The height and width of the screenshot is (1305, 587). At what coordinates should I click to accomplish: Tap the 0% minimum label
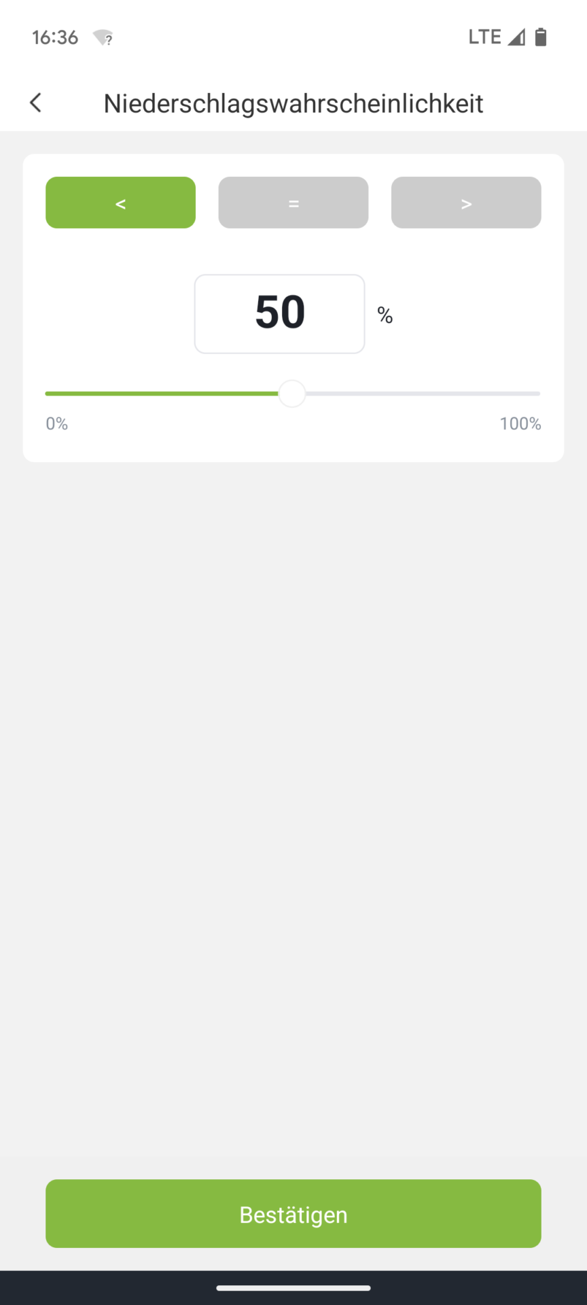pyautogui.click(x=57, y=424)
